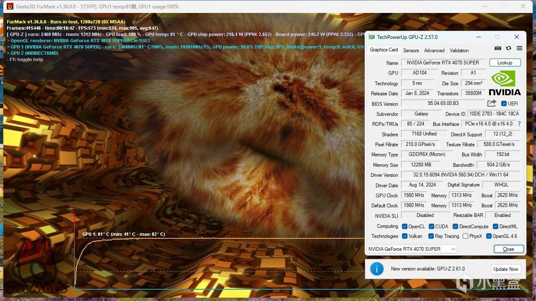Toggle the OpenGL 4.6 checkbox
This screenshot has height=301, width=536.
click(489, 236)
